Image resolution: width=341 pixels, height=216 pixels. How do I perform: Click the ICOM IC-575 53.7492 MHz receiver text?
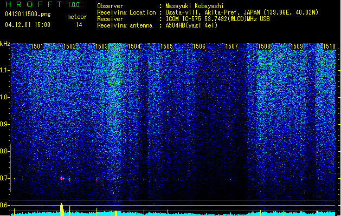pyautogui.click(x=218, y=19)
